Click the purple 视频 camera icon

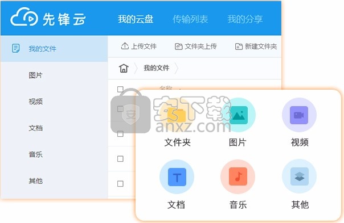pos(299,115)
